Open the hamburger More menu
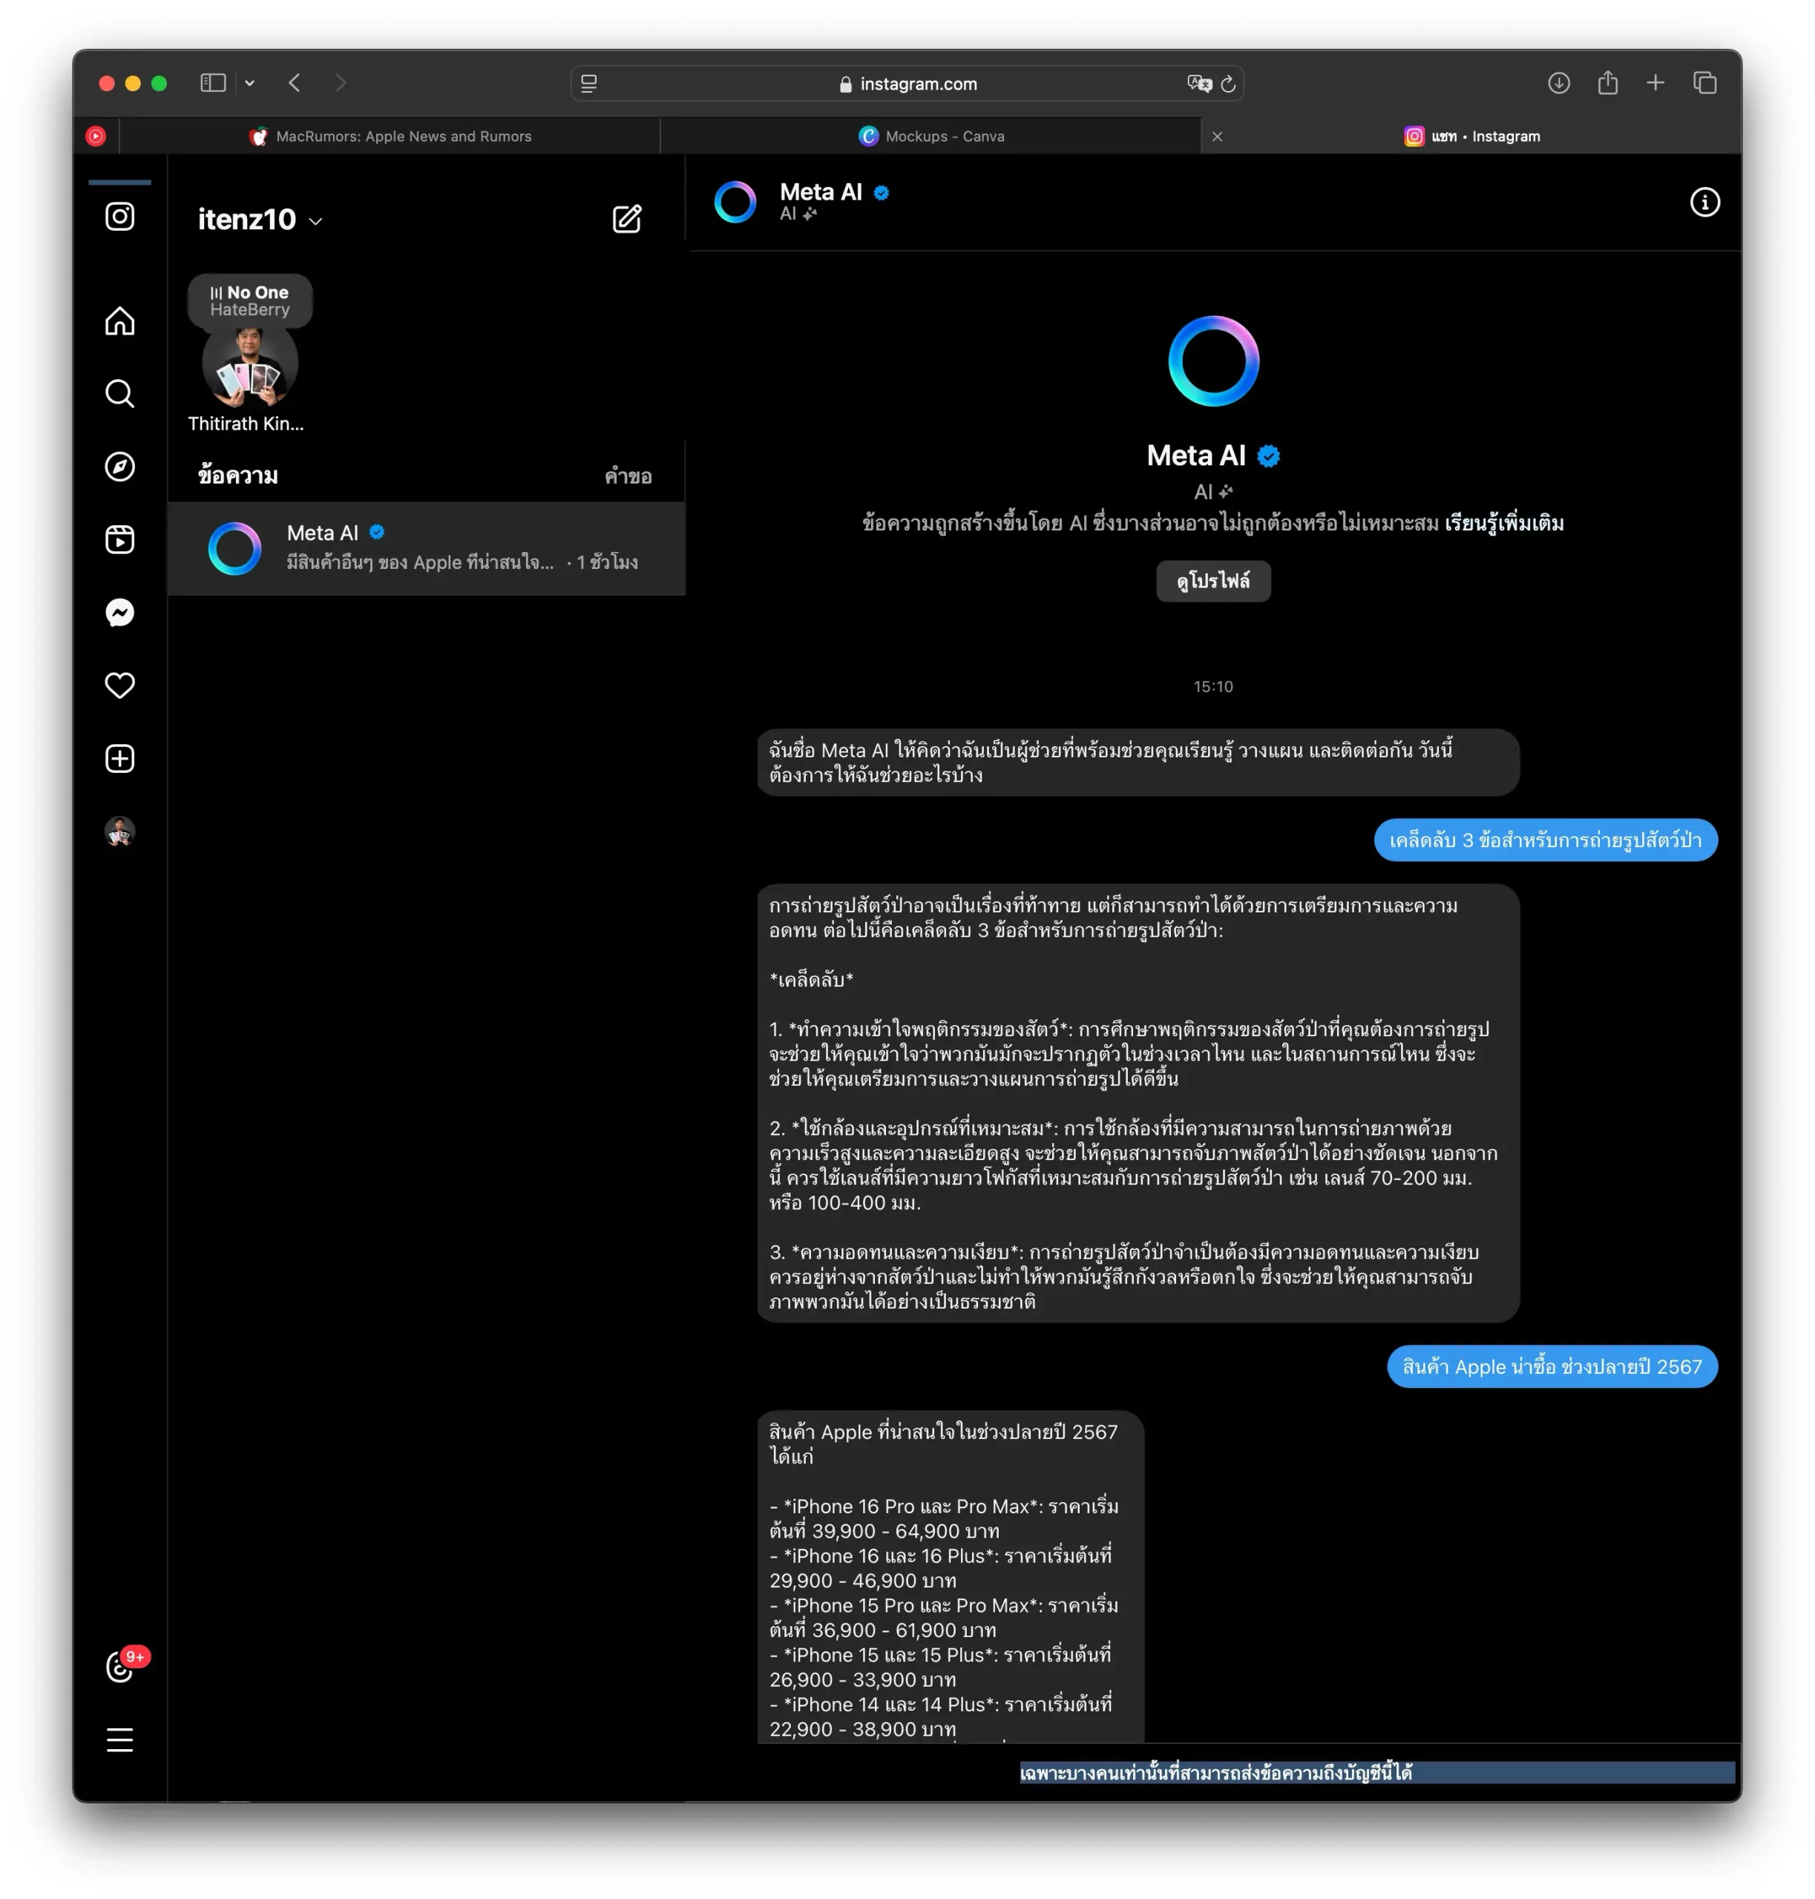 pyautogui.click(x=119, y=1740)
